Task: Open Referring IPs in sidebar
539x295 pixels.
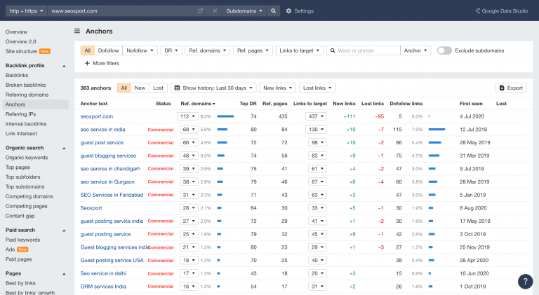Action: [20, 114]
